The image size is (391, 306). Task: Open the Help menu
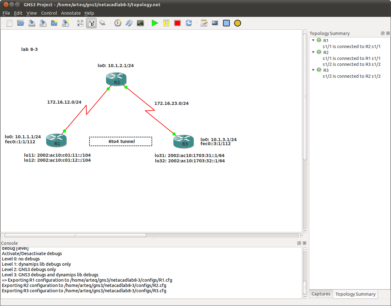pos(89,13)
